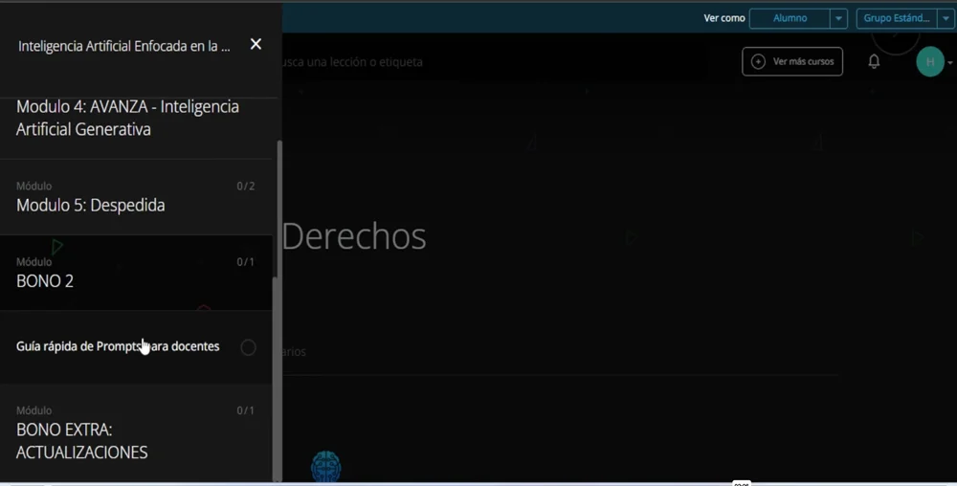The width and height of the screenshot is (957, 486).
Task: Click the 0/2 progress counter for Modulo 5
Action: tap(245, 186)
